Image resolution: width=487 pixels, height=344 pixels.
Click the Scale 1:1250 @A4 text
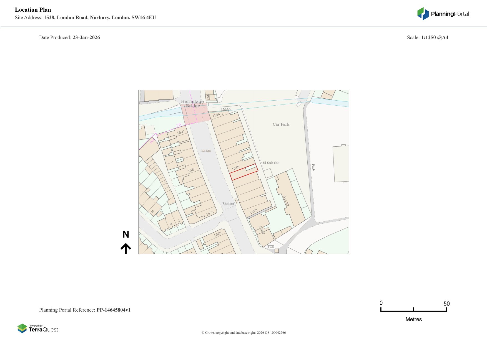click(427, 37)
